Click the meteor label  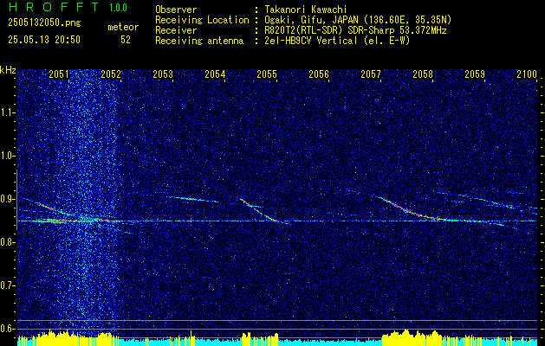tap(123, 27)
